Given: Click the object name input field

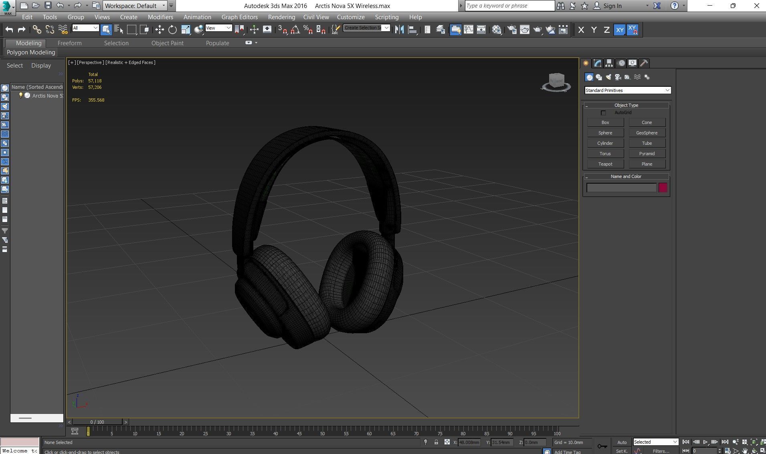Looking at the screenshot, I should [x=621, y=188].
